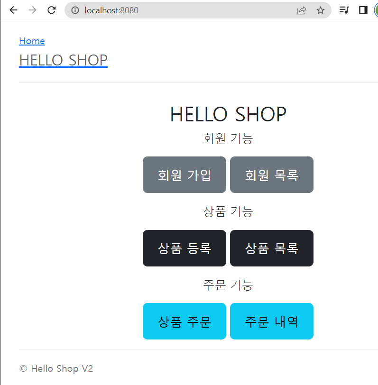
Task: Open the HELLO SHOP header link
Action: click(x=64, y=60)
